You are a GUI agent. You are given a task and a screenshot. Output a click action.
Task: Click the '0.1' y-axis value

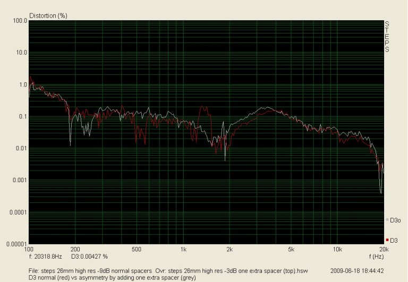(23, 117)
